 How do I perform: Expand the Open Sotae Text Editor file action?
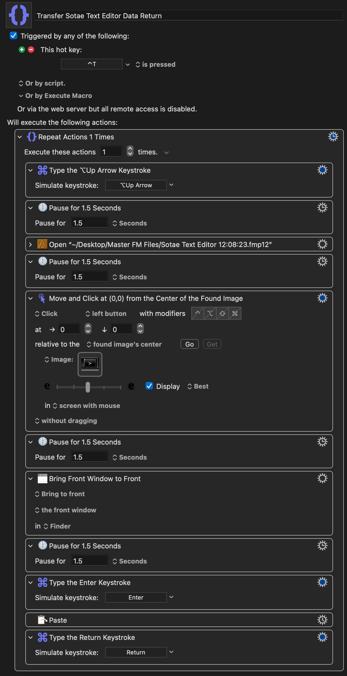point(30,244)
